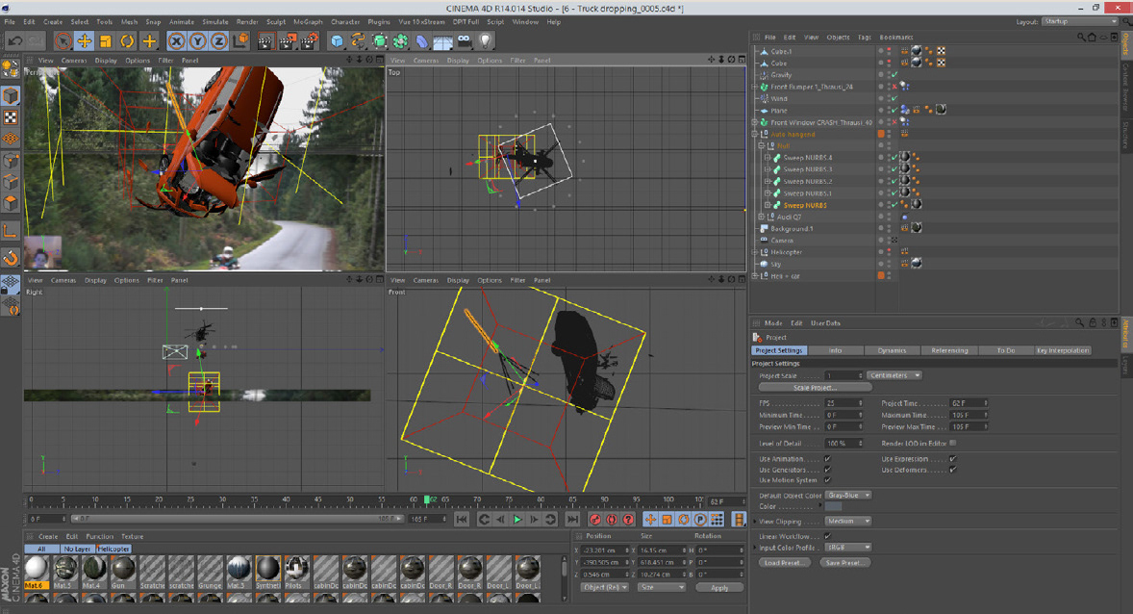Open the Layout Startup dropdown
Viewport: 1133px width, 614px height.
[1080, 22]
